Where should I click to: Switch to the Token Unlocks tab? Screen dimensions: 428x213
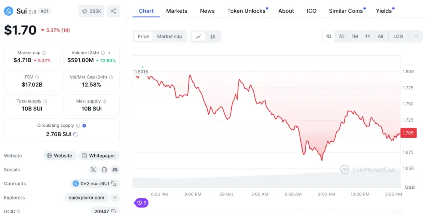pyautogui.click(x=246, y=11)
